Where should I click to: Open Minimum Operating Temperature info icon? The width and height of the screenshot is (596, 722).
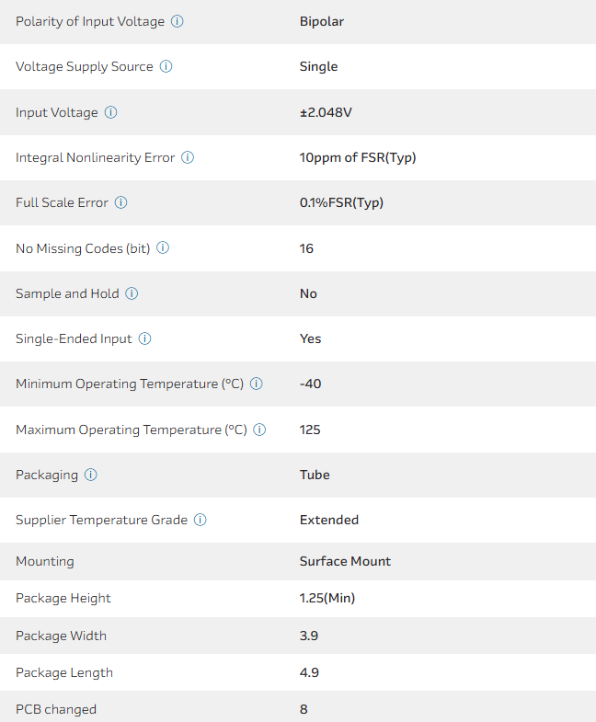(257, 384)
